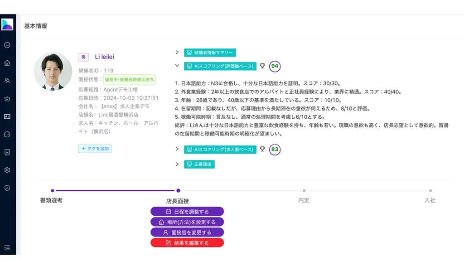This screenshot has width=464, height=261.
Task: Click the trophy icon next to score 83
Action: coord(262,150)
